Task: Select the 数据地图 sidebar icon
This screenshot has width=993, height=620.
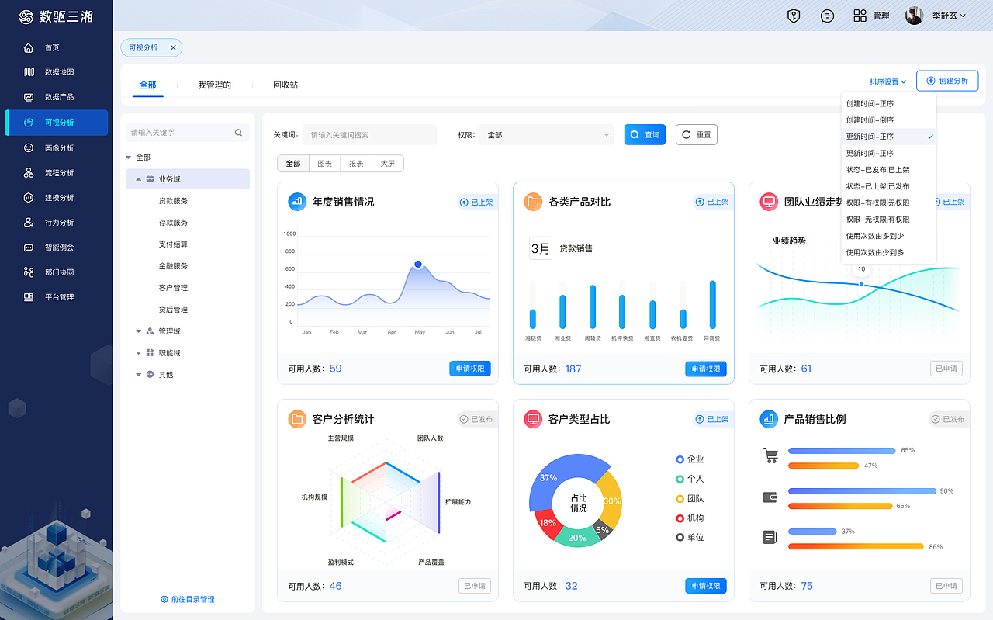Action: (27, 71)
